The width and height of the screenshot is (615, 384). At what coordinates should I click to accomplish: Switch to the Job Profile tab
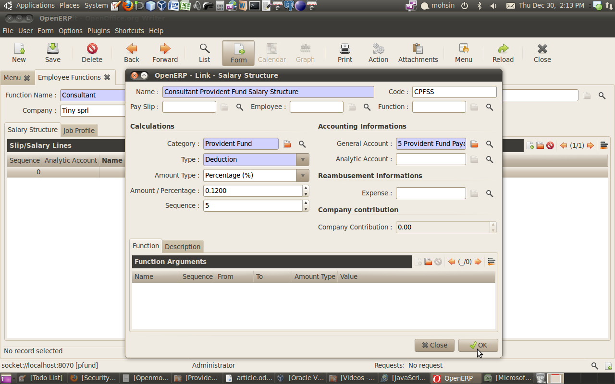(79, 130)
